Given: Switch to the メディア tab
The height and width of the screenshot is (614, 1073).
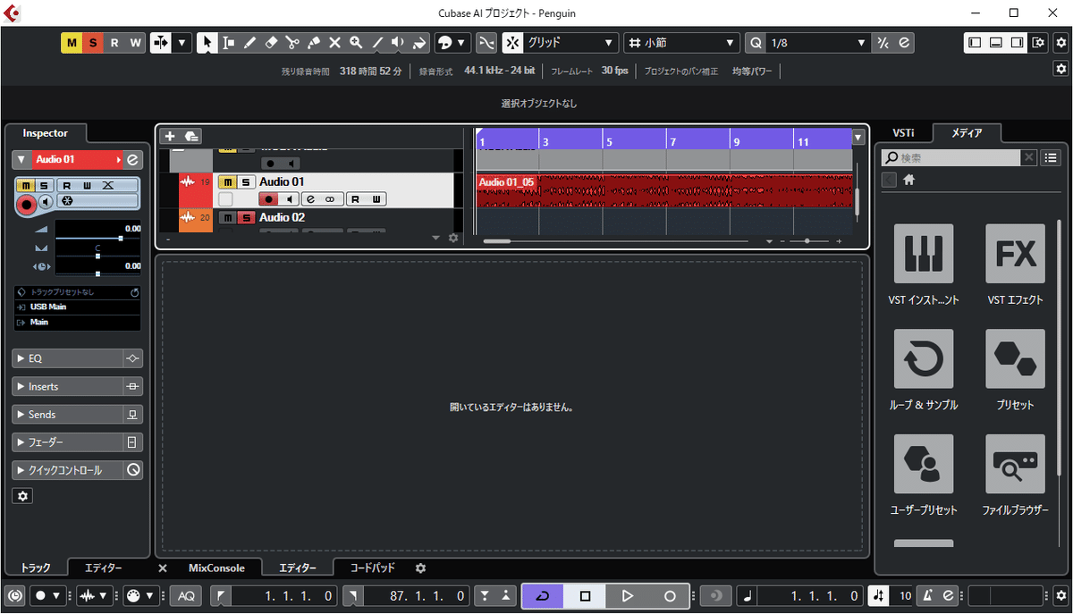Looking at the screenshot, I should tap(967, 132).
